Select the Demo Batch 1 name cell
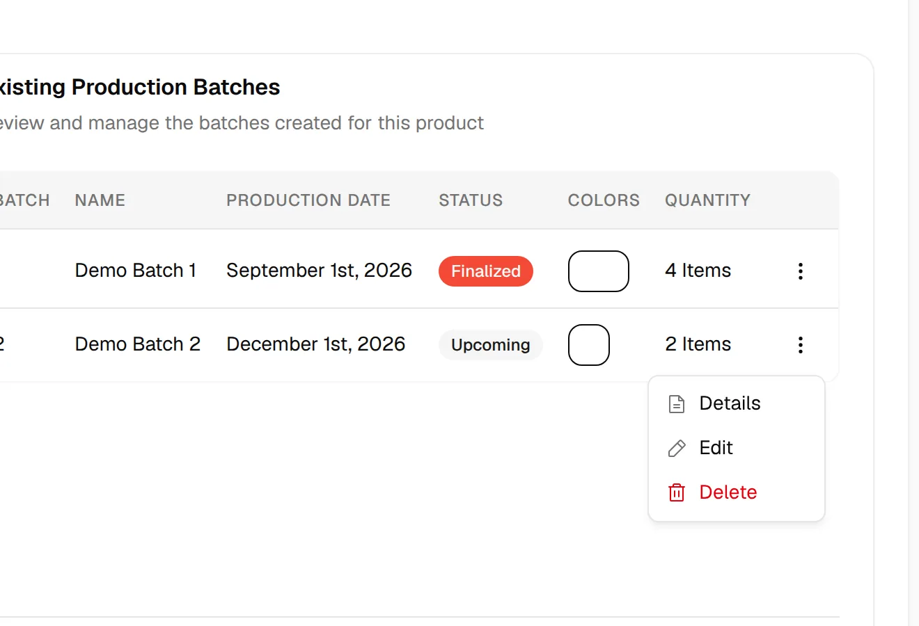The height and width of the screenshot is (626, 919). pyautogui.click(x=136, y=271)
